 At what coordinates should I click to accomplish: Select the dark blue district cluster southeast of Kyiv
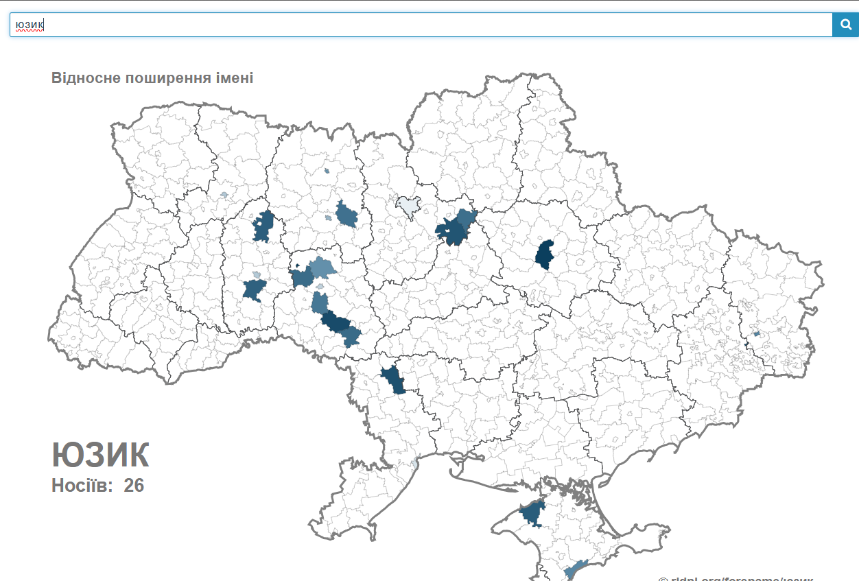[456, 229]
